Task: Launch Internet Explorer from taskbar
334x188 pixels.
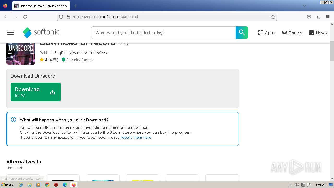Action: (21, 185)
